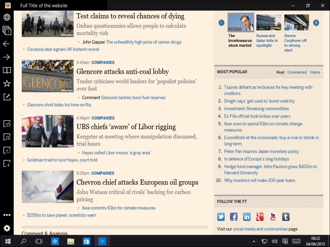The width and height of the screenshot is (330, 247).
Task: Open Task View from the taskbar
Action: coord(39,241)
